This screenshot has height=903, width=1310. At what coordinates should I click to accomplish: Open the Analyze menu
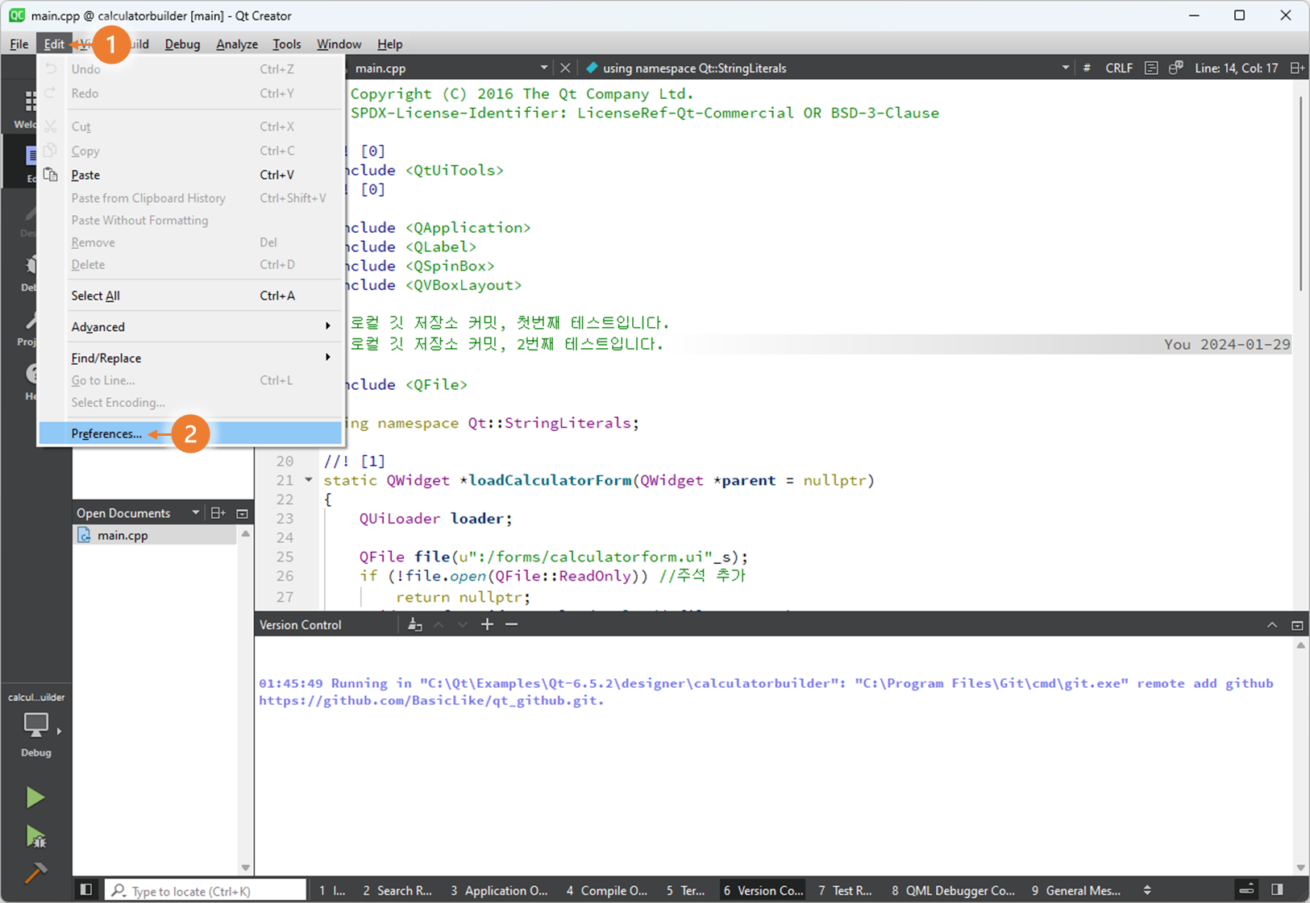pos(237,44)
